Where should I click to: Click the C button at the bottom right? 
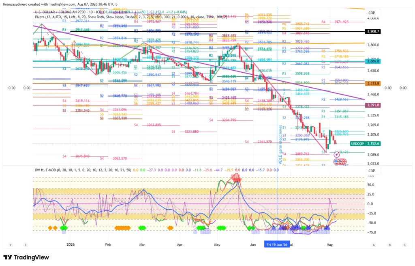click(x=405, y=245)
